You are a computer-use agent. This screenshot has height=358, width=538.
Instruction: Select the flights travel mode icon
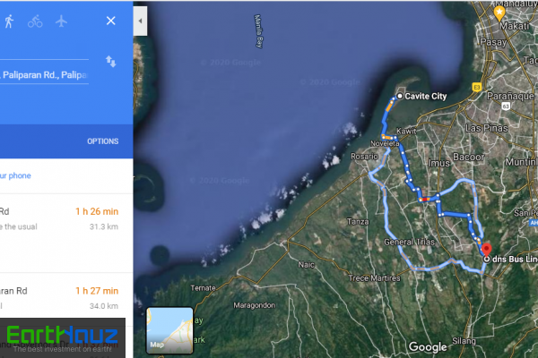(61, 21)
